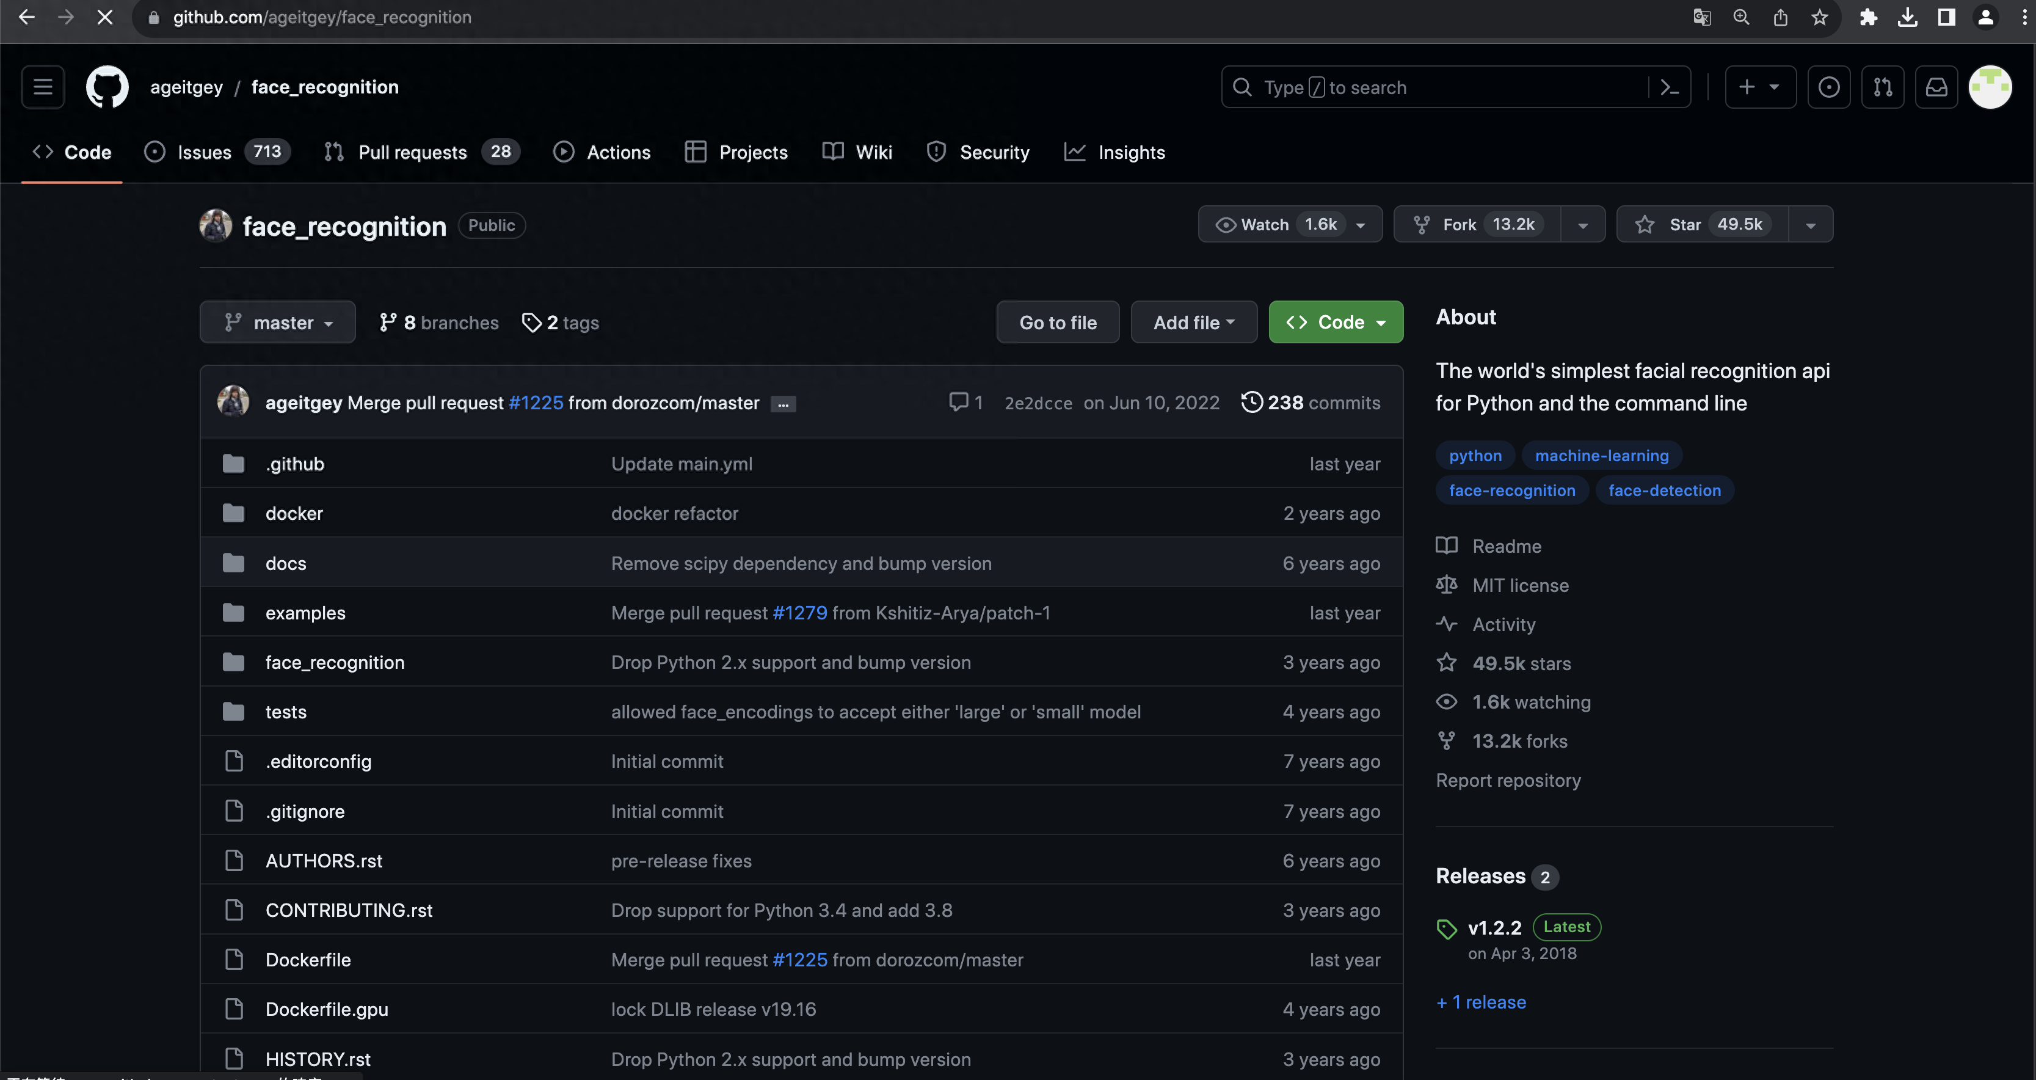Open the 8 branches link

click(x=440, y=323)
